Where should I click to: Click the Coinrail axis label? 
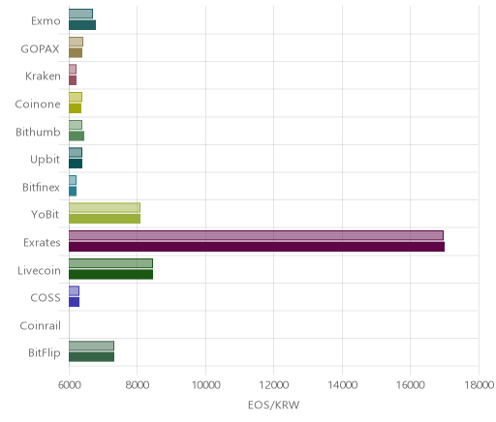pos(41,325)
